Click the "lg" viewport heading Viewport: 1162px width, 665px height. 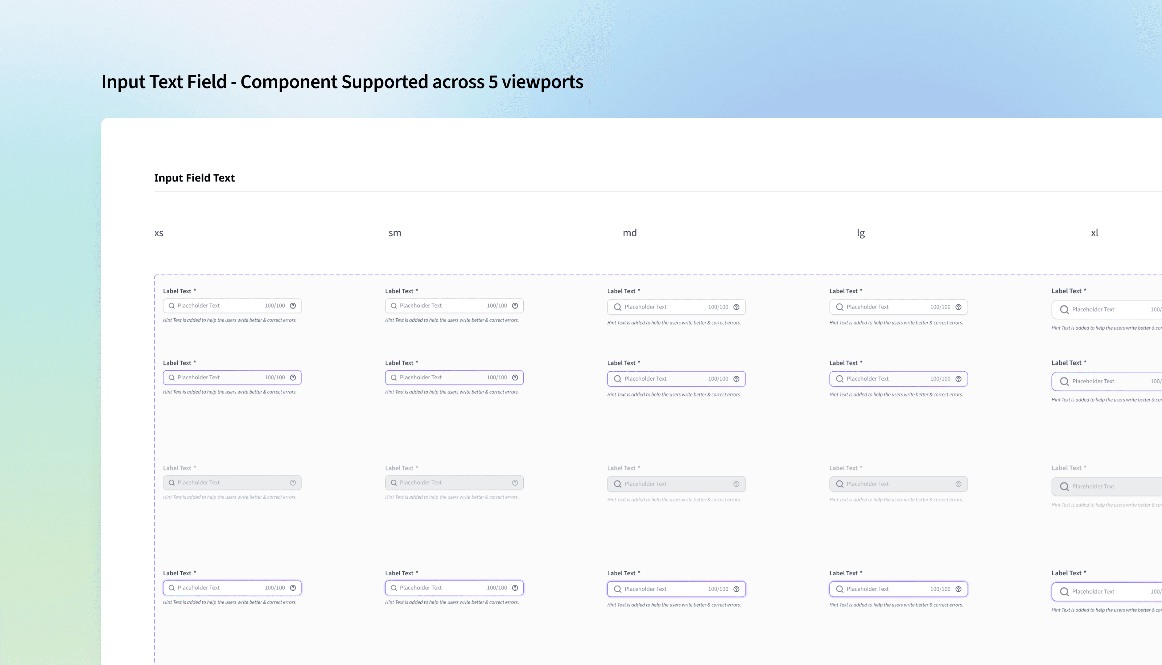pos(861,233)
